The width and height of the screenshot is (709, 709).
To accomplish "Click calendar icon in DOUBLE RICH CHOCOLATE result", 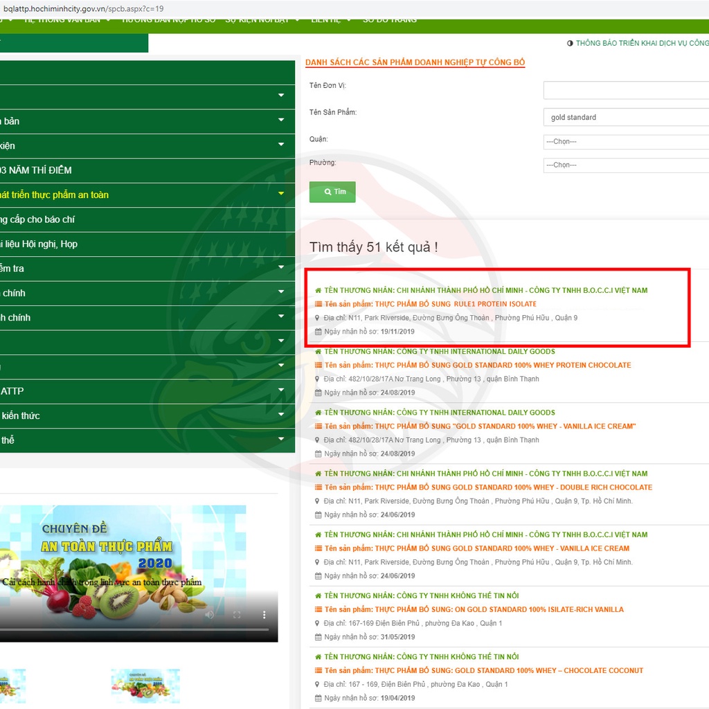I will point(318,514).
